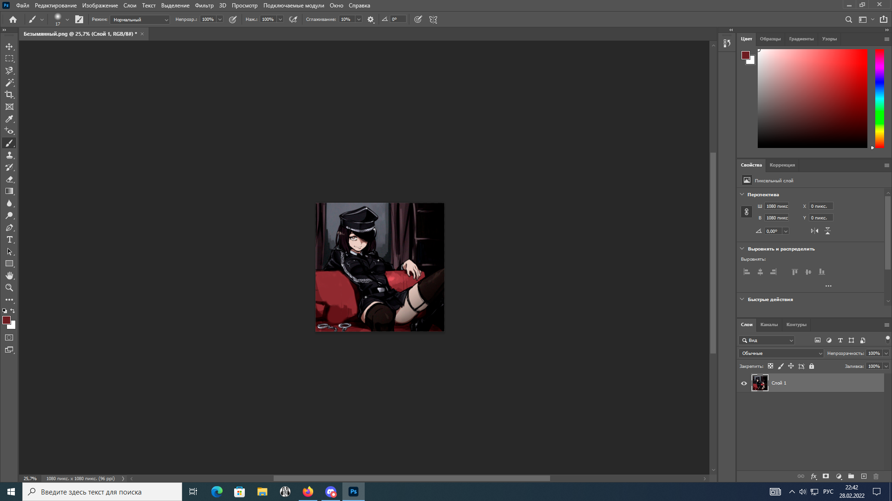The width and height of the screenshot is (892, 501).
Task: Toggle lock all for the layer
Action: click(812, 366)
